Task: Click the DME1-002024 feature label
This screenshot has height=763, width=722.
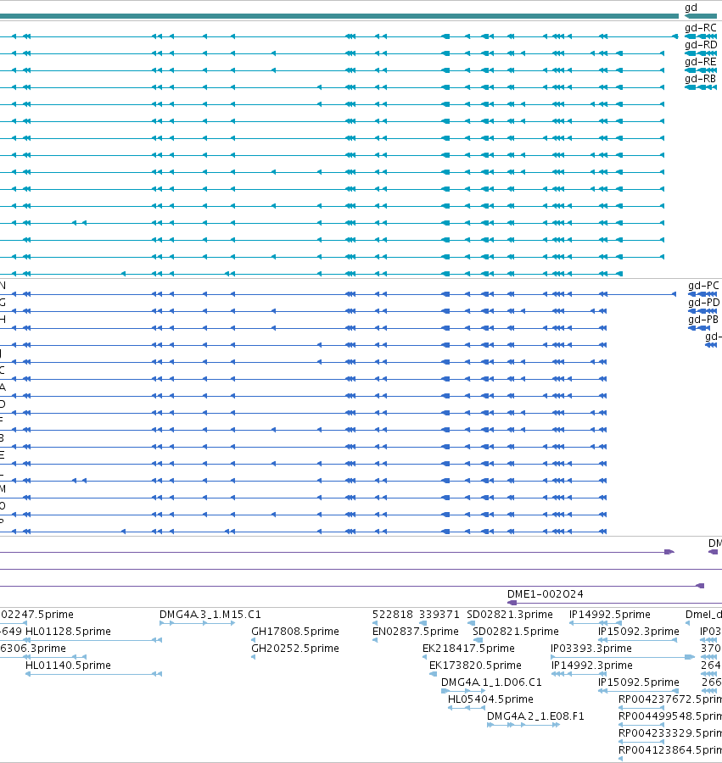Action: tap(545, 594)
